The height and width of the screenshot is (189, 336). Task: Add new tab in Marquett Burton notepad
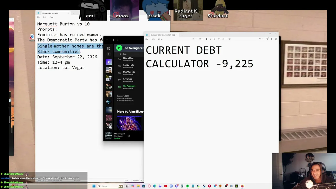click(x=73, y=13)
